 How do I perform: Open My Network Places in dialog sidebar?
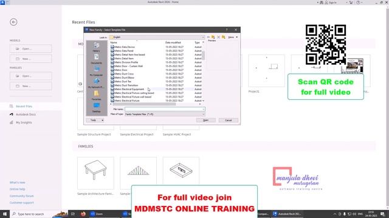pyautogui.click(x=96, y=83)
